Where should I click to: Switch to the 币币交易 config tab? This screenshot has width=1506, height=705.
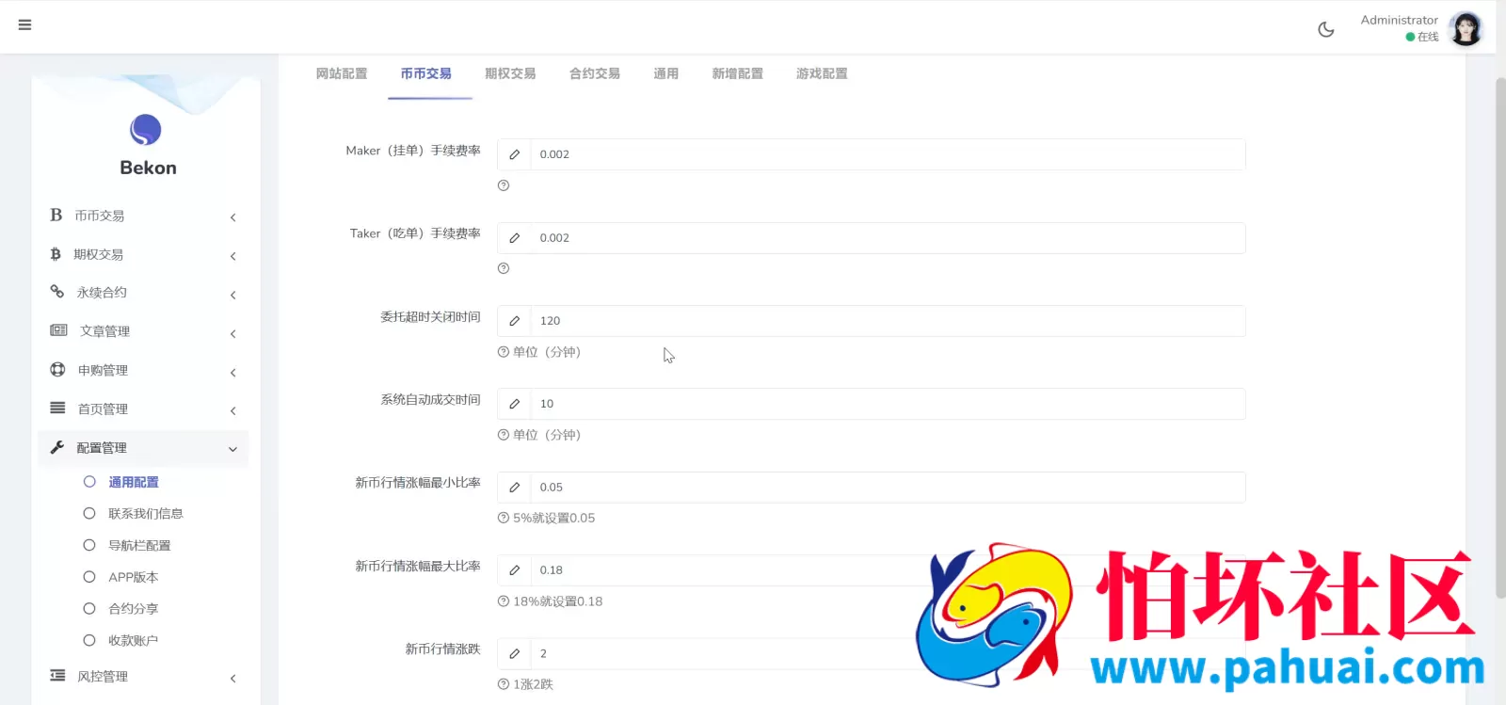coord(425,73)
